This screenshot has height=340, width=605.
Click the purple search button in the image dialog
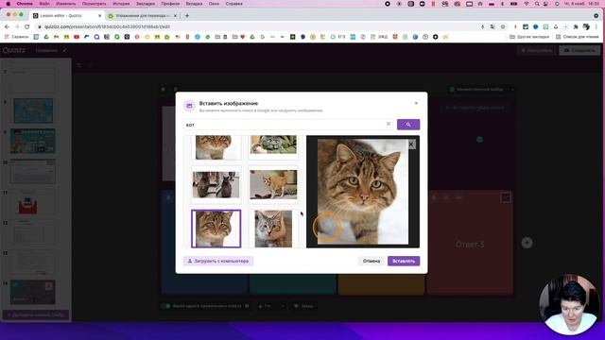click(x=408, y=125)
